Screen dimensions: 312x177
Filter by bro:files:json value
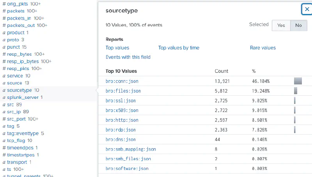[x=123, y=91]
